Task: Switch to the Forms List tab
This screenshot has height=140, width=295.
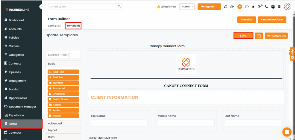Action: click(x=54, y=26)
